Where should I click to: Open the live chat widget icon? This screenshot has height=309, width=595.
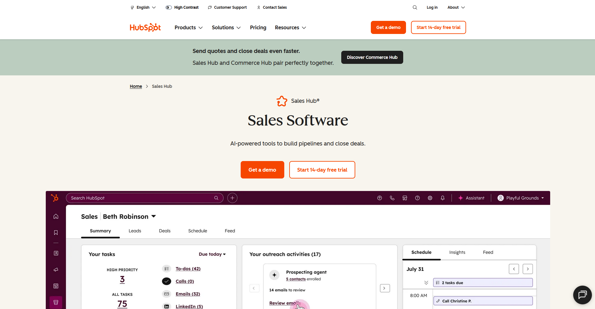[582, 295]
